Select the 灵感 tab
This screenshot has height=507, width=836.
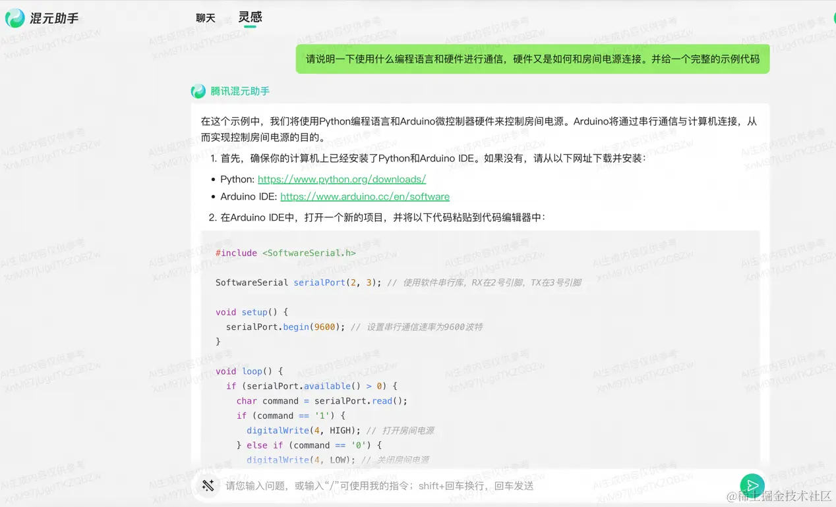[250, 18]
